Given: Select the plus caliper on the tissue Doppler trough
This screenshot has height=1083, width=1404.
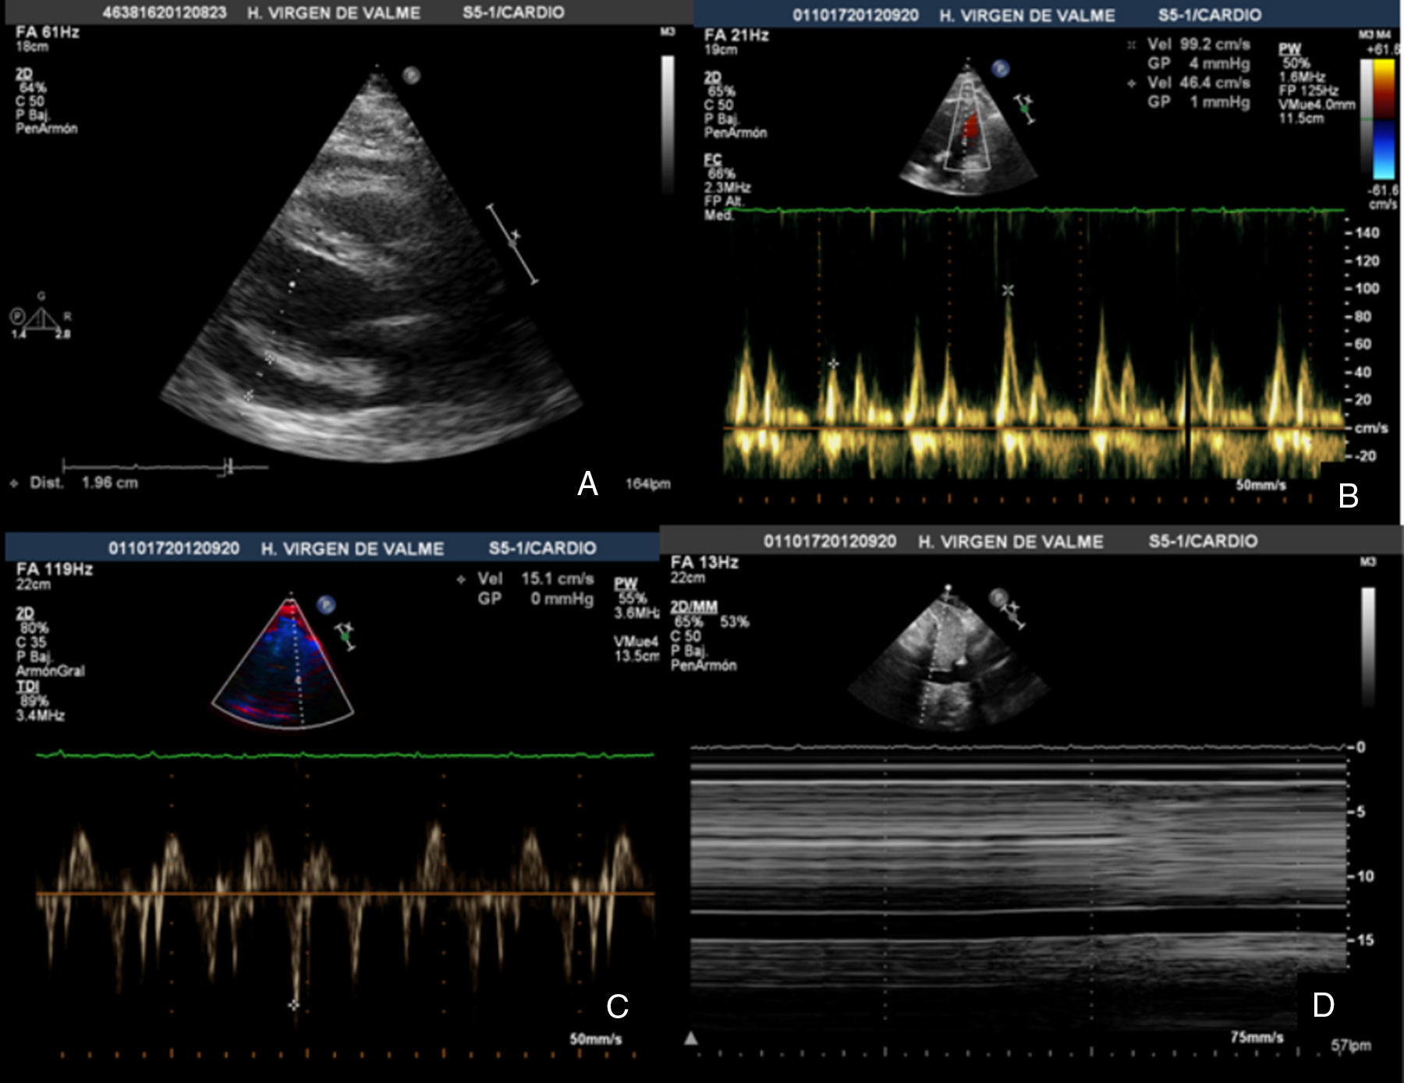Looking at the screenshot, I should tap(293, 1005).
